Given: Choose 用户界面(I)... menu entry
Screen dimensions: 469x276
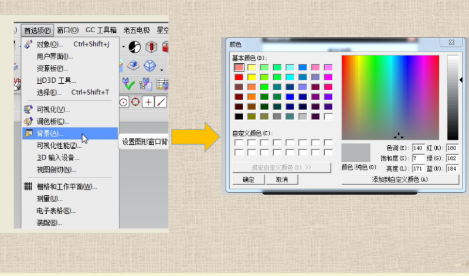Looking at the screenshot, I should [55, 56].
